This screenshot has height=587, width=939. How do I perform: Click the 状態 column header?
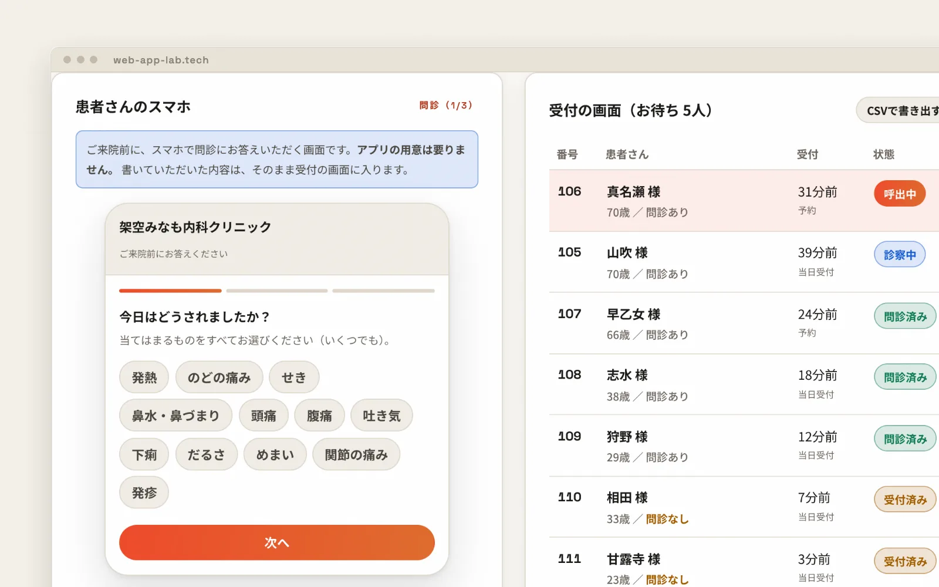pos(883,154)
